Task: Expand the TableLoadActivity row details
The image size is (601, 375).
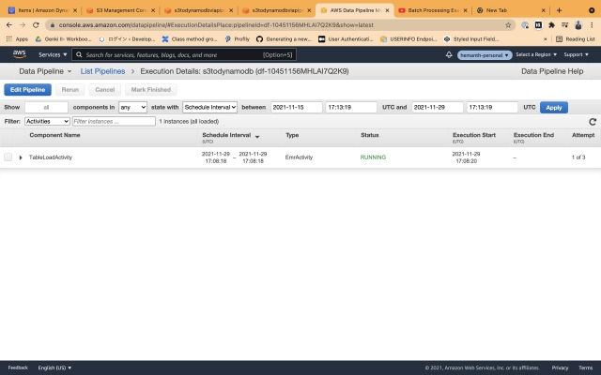Action: click(21, 157)
